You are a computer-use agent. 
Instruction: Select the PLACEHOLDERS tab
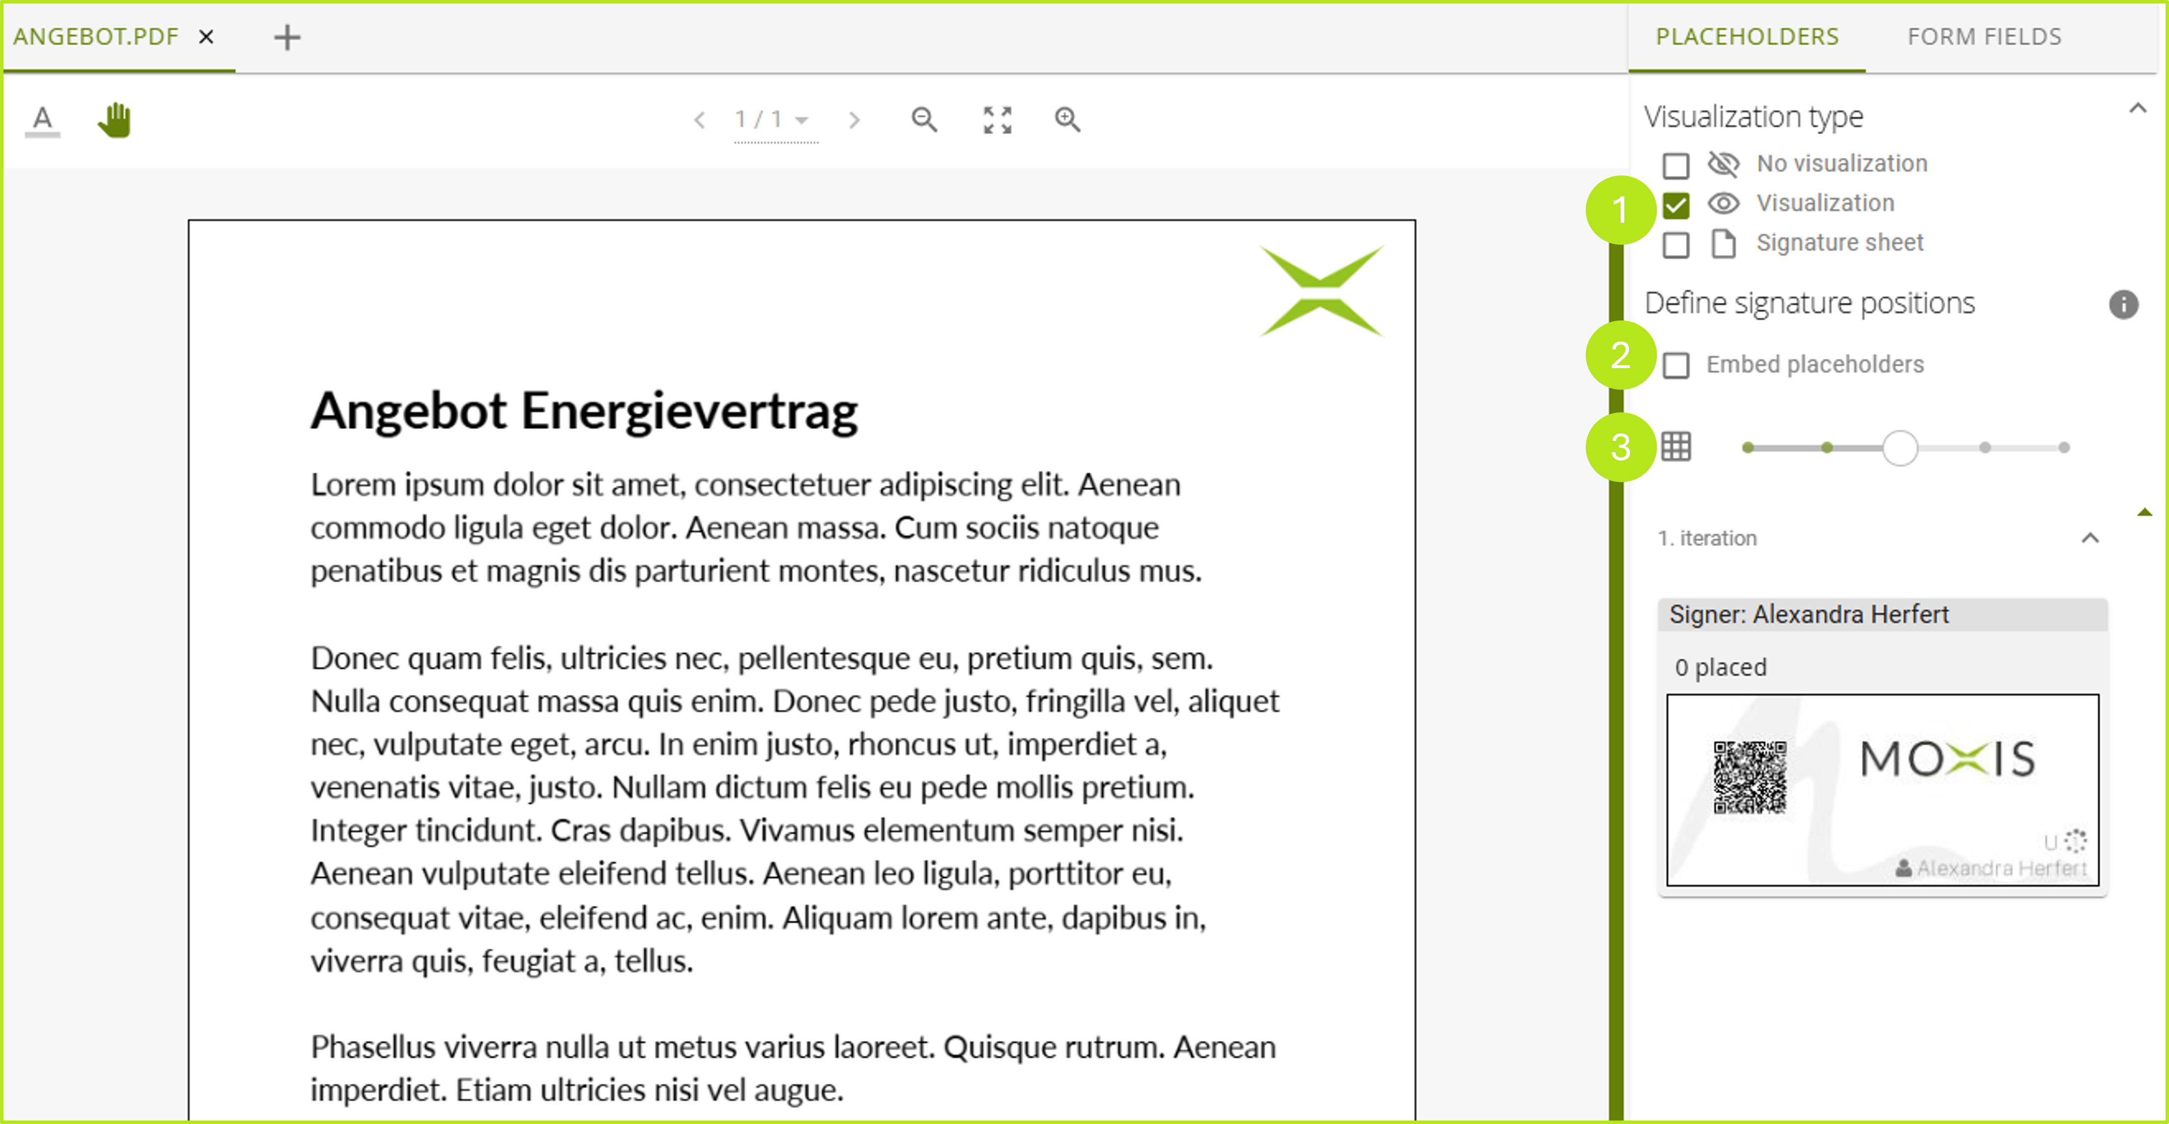1747,36
